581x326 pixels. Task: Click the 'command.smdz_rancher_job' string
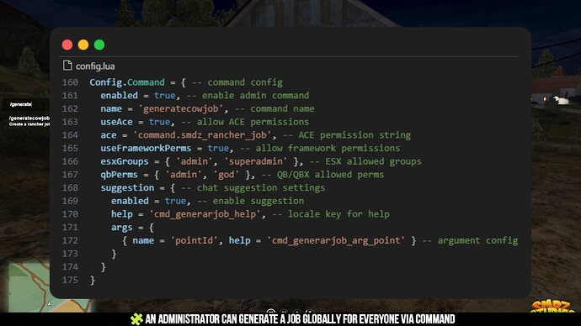pos(202,135)
